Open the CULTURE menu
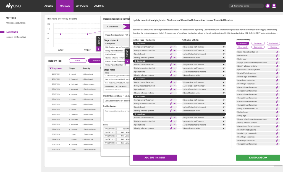283x172 pixels. [98, 6]
